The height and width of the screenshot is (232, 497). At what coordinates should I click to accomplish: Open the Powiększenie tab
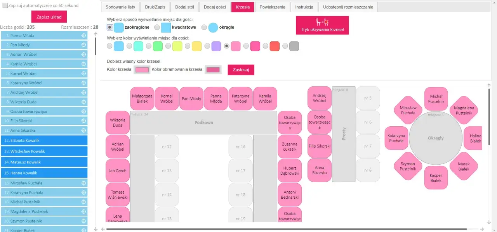(272, 7)
